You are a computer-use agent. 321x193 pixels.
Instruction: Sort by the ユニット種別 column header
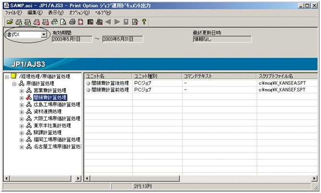[157, 76]
